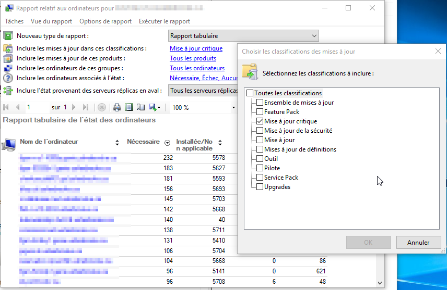Tick Mise à jour de la sécurité

(x=260, y=131)
